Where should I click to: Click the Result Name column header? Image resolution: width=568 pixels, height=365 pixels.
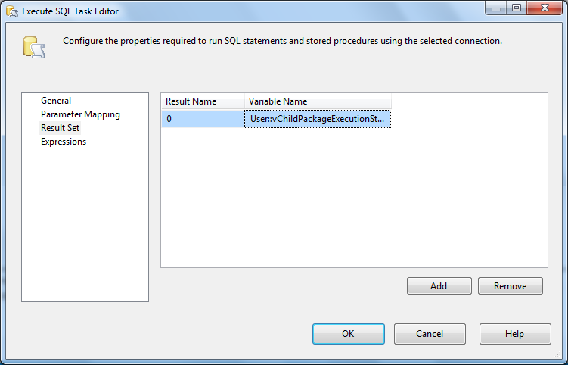pos(203,101)
